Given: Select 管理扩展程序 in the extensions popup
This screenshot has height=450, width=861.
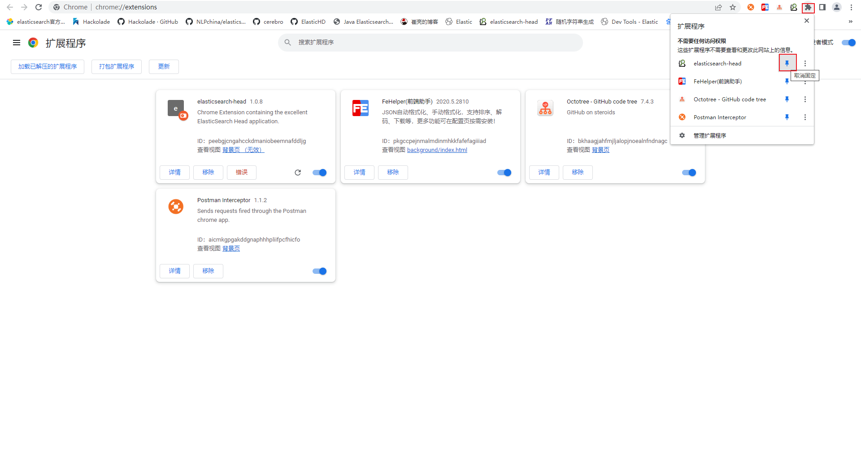Looking at the screenshot, I should pyautogui.click(x=709, y=135).
